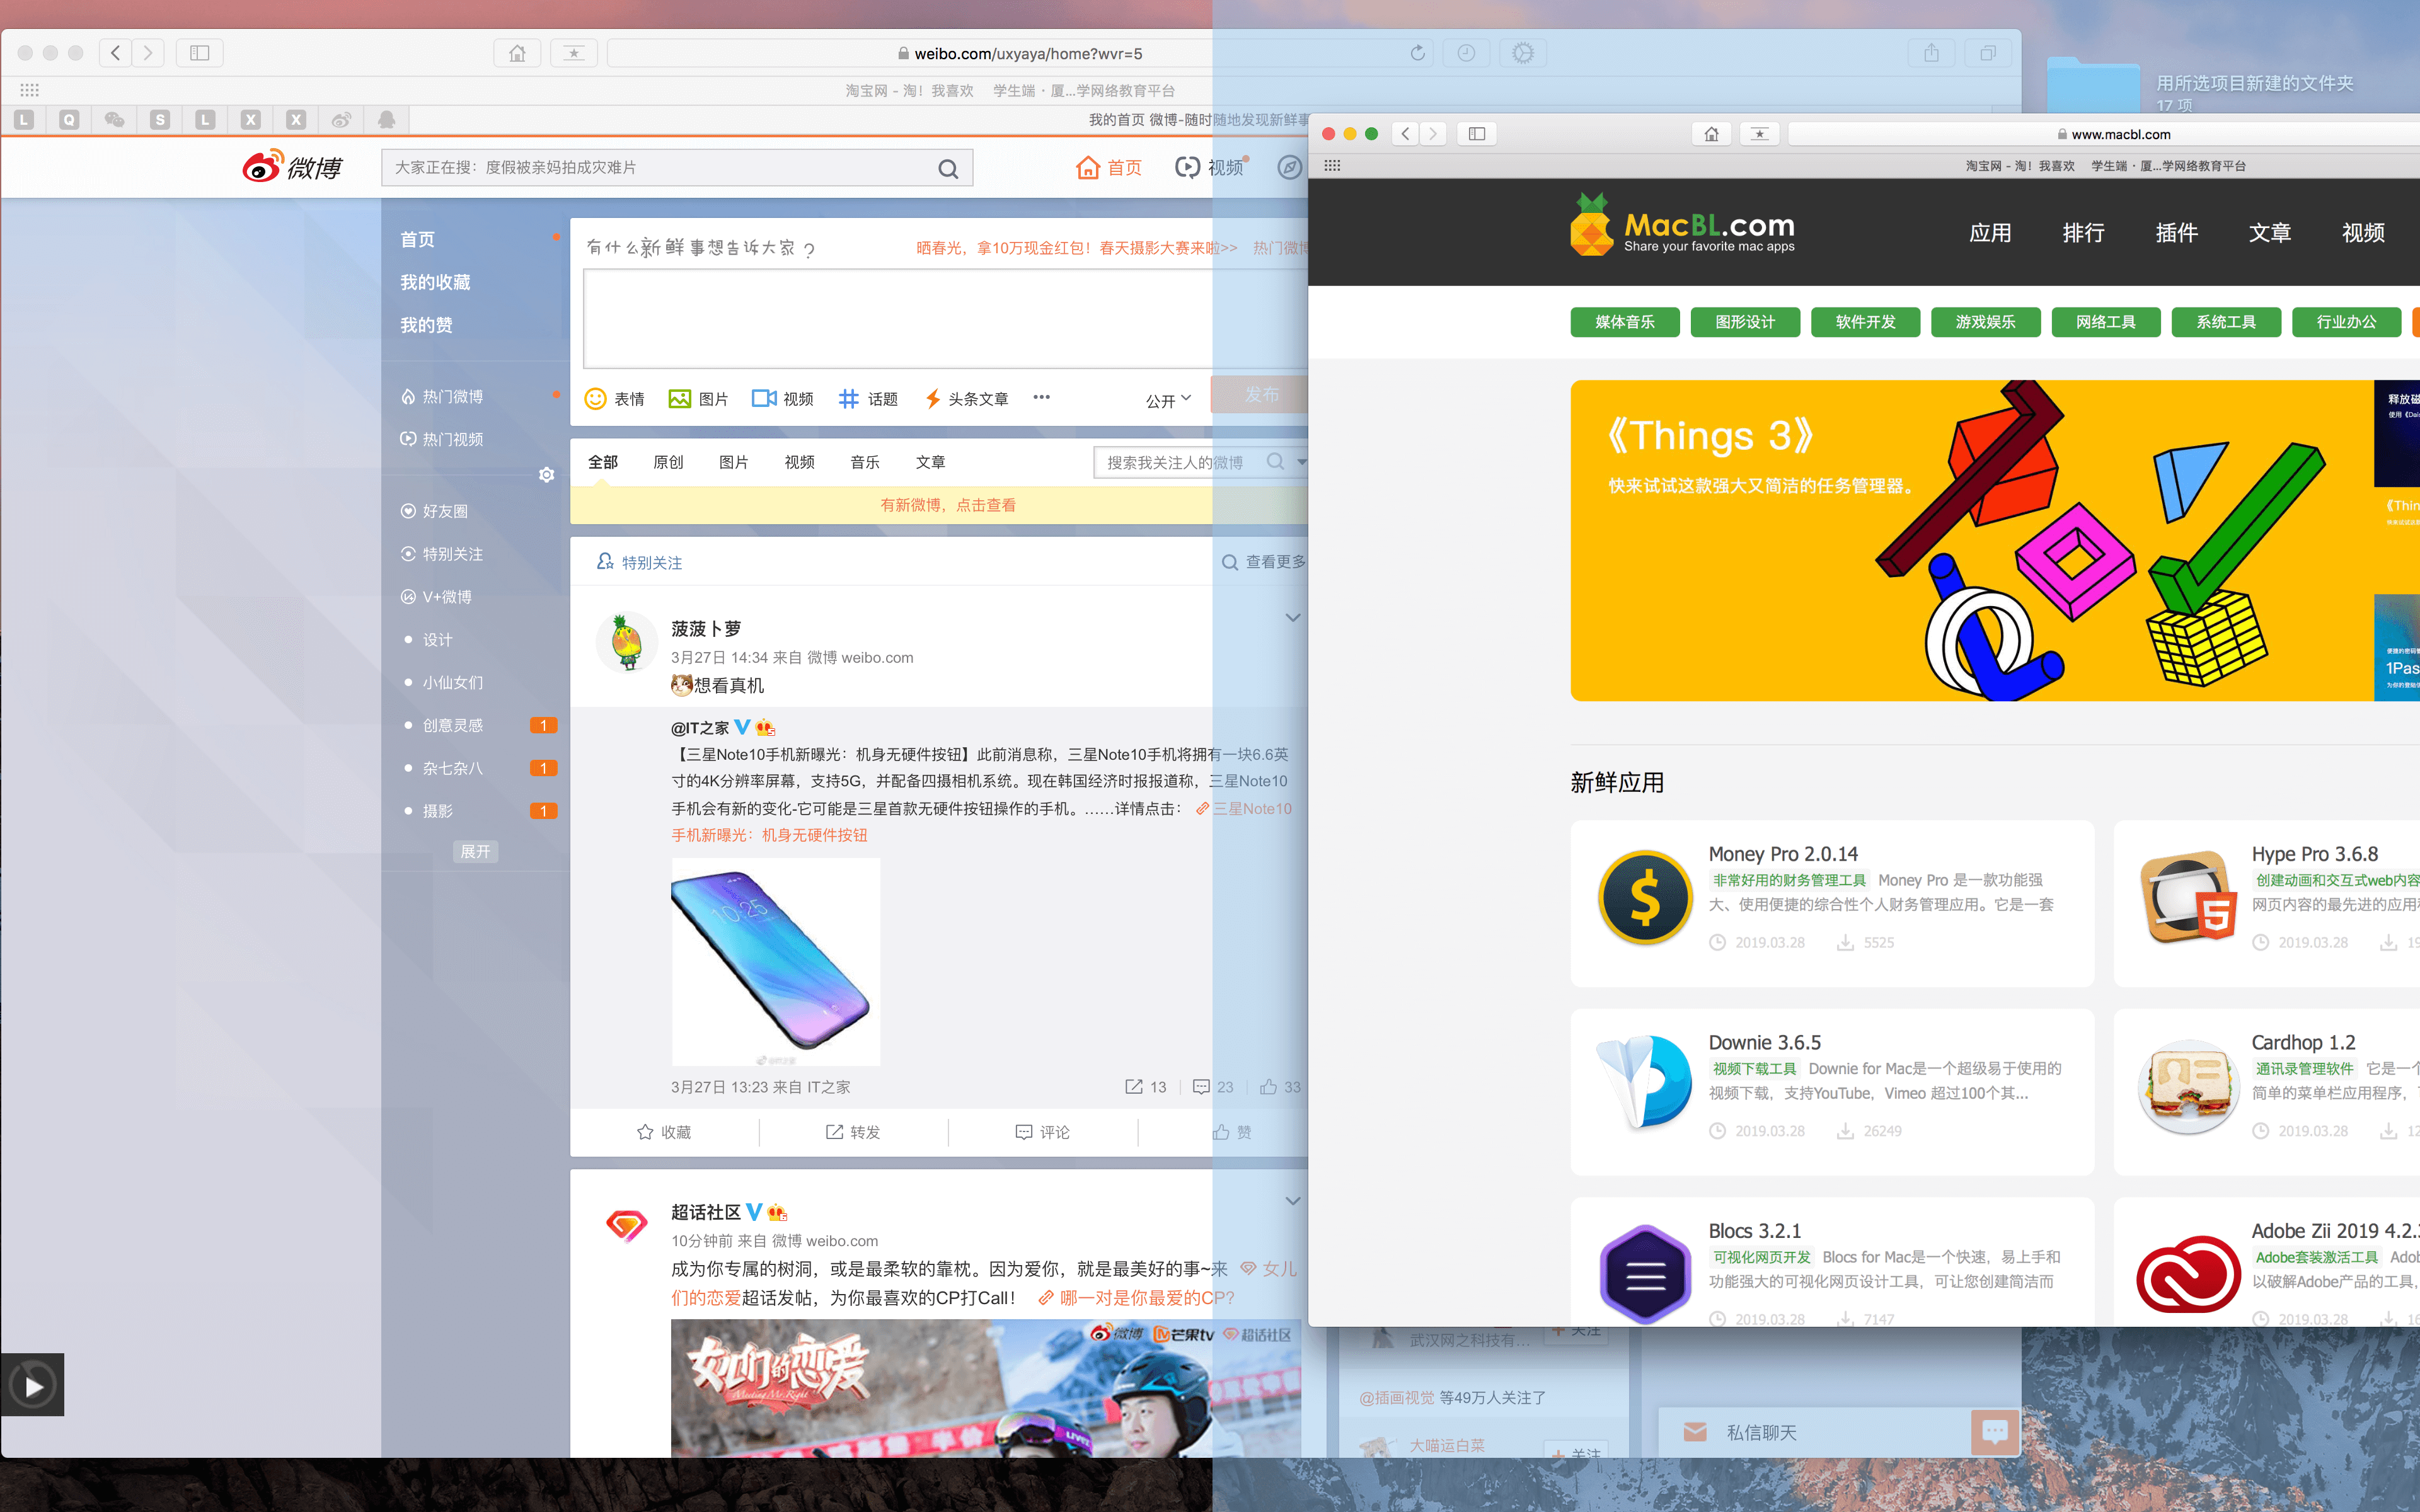Open 创意灵感 group in sidebar

452,725
